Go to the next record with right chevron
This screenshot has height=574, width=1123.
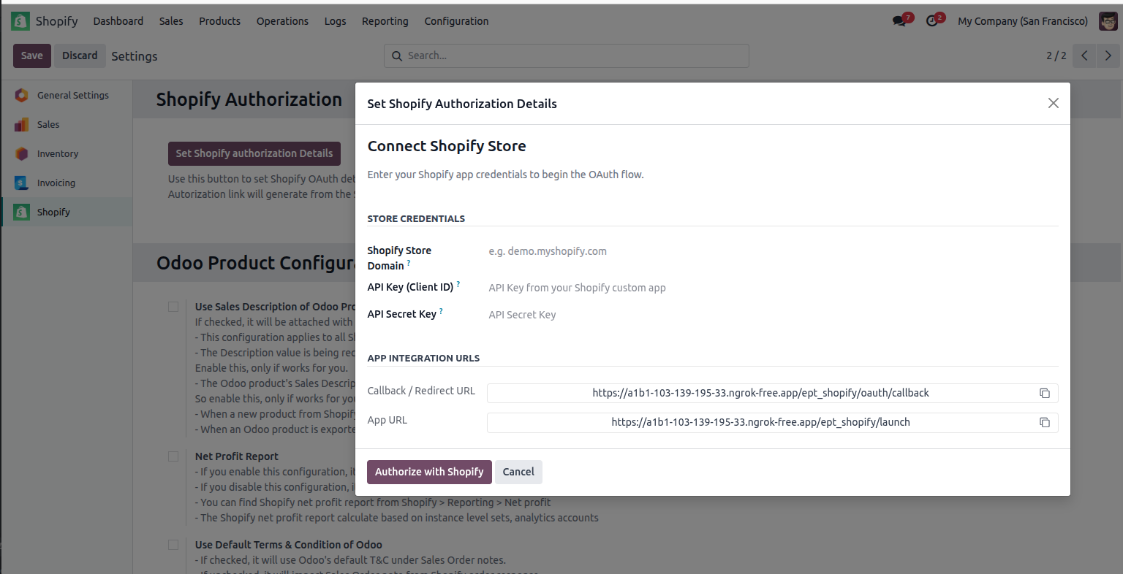point(1108,56)
